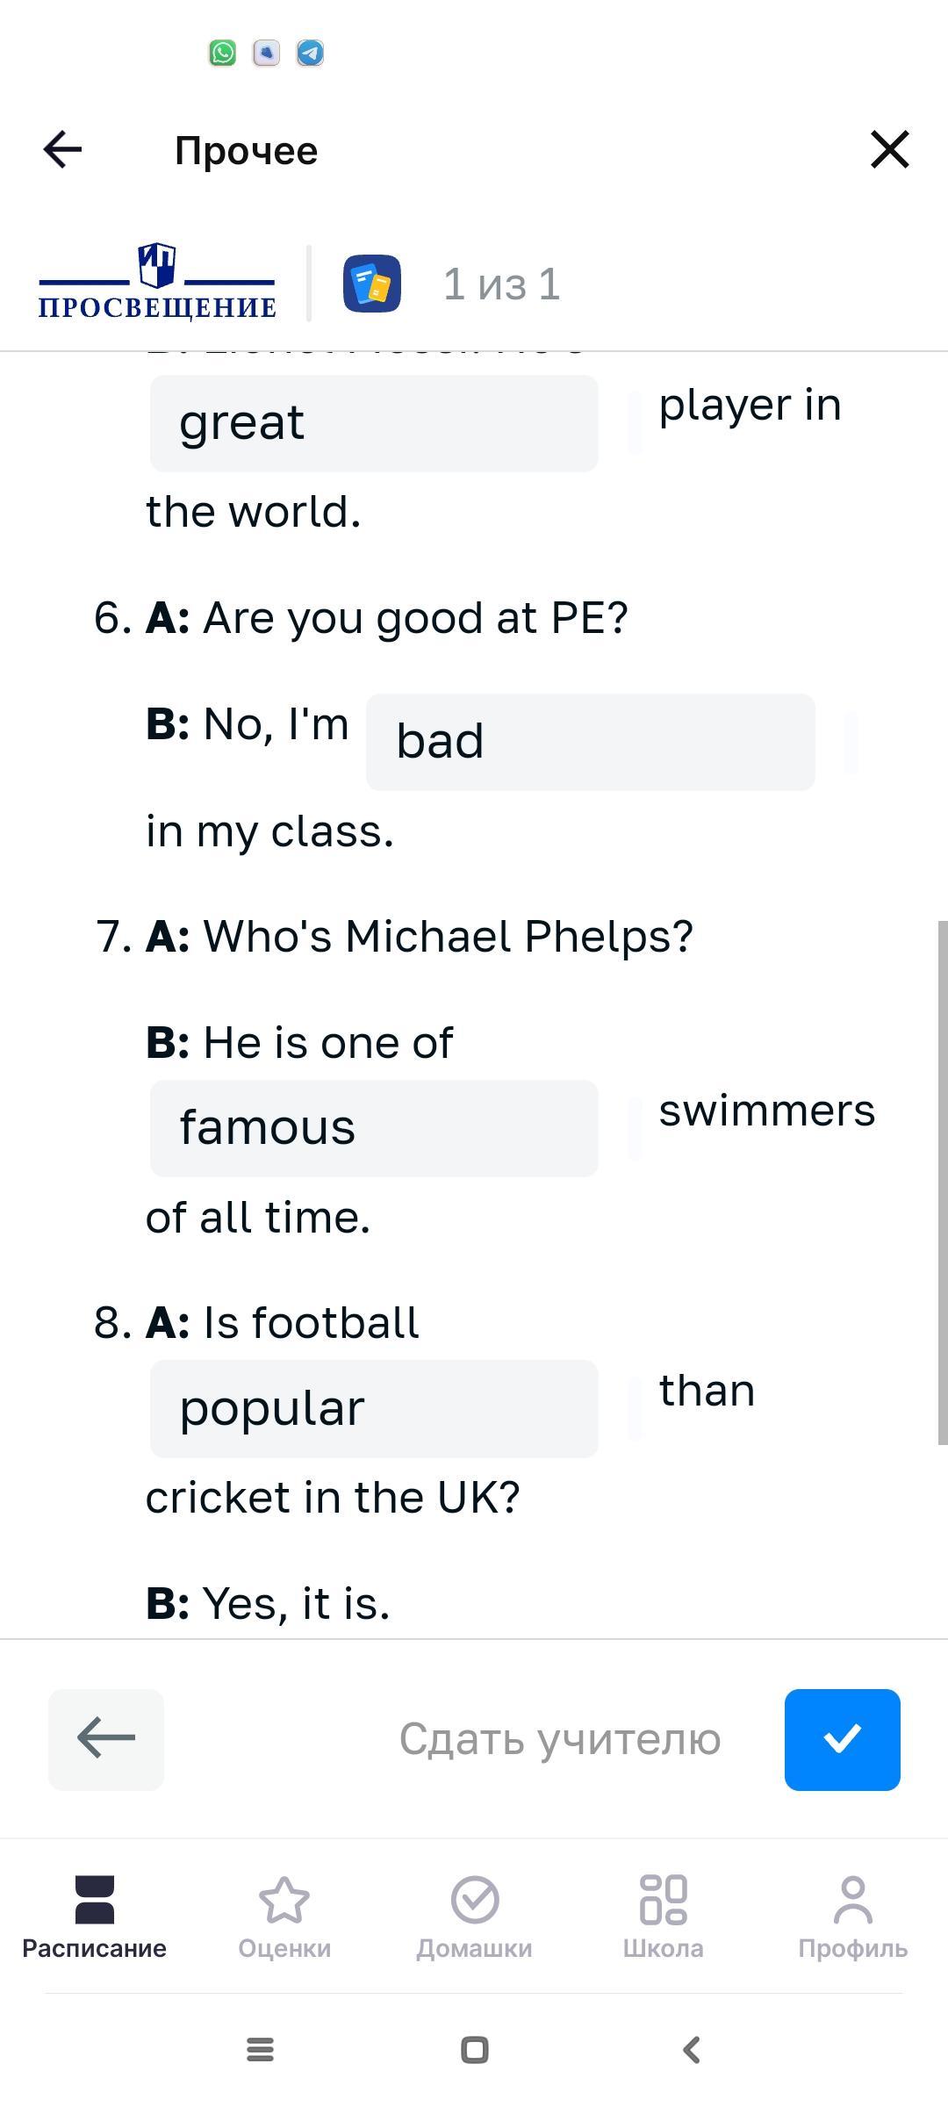This screenshot has width=948, height=2107.
Task: Switch to the Расписание tab
Action: point(95,1918)
